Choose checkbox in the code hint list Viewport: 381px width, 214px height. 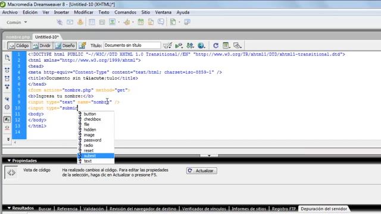click(96, 119)
